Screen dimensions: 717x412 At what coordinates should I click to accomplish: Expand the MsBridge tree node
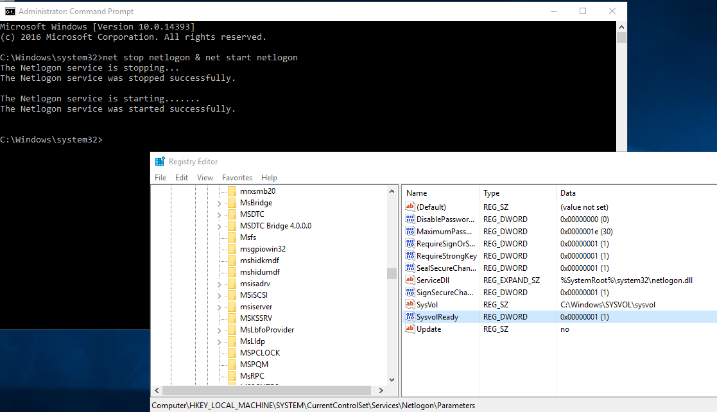pos(219,203)
